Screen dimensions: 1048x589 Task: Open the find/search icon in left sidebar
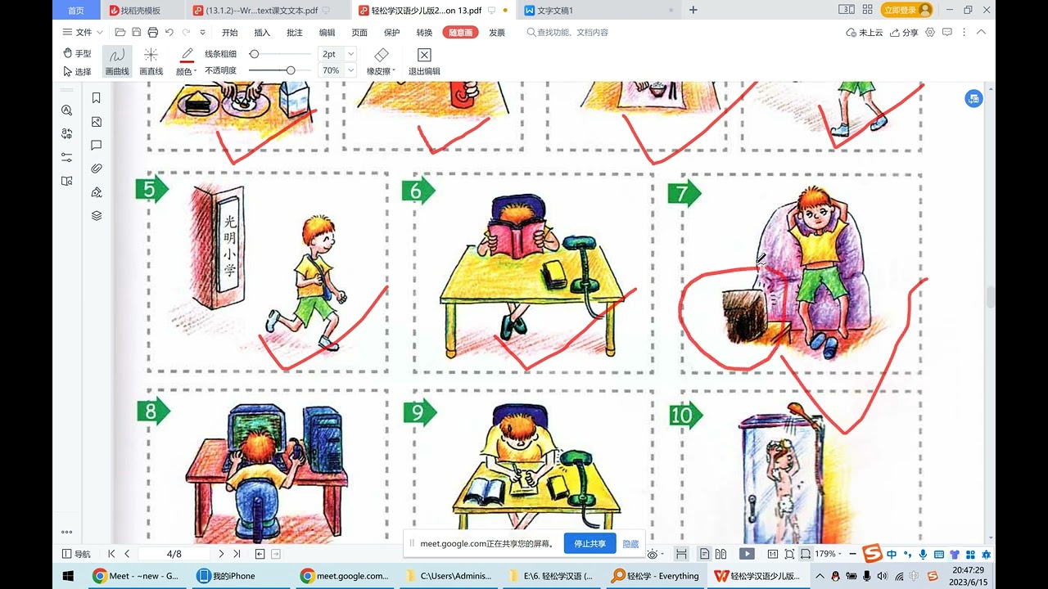pos(67,110)
